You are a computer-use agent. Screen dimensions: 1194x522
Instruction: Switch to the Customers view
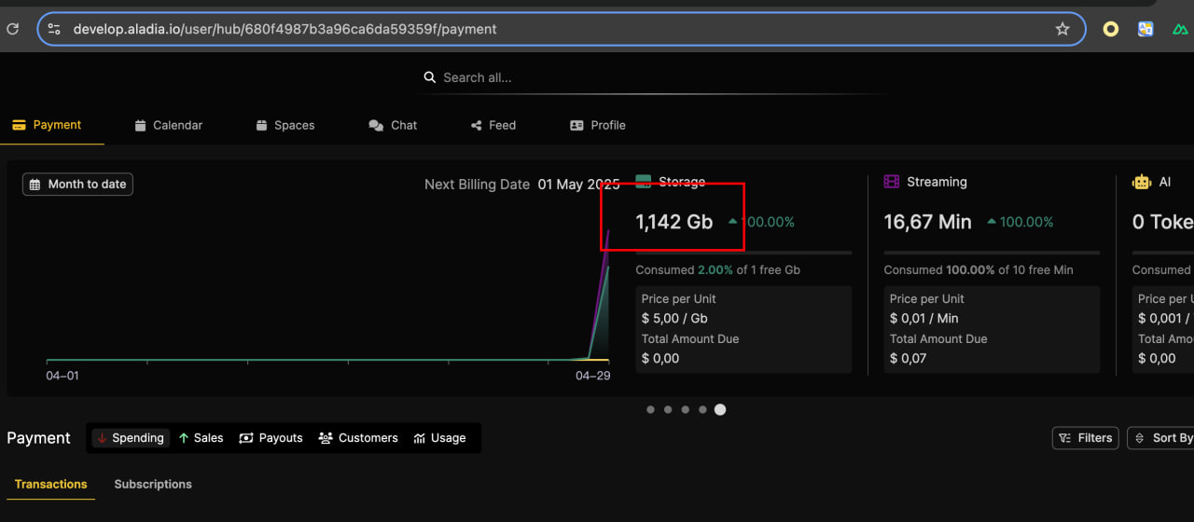tap(358, 438)
